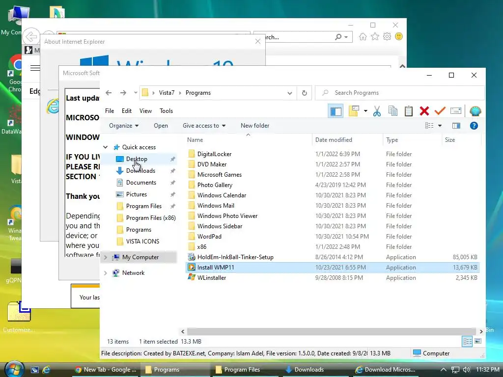Click the Copy toolbar icon

(392, 111)
